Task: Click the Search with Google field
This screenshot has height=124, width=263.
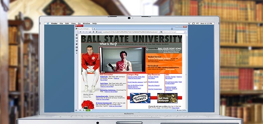Action: pyautogui.click(x=174, y=32)
